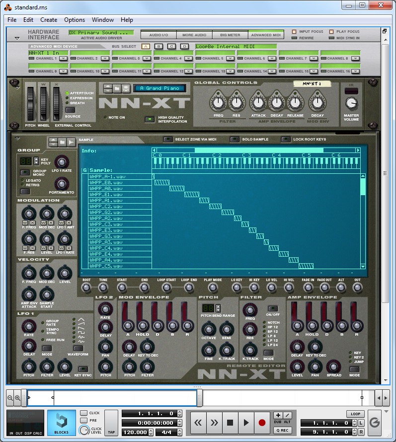The width and height of the screenshot is (396, 442).
Task: Enable the PRE count-in checkbox
Action: coord(83,420)
